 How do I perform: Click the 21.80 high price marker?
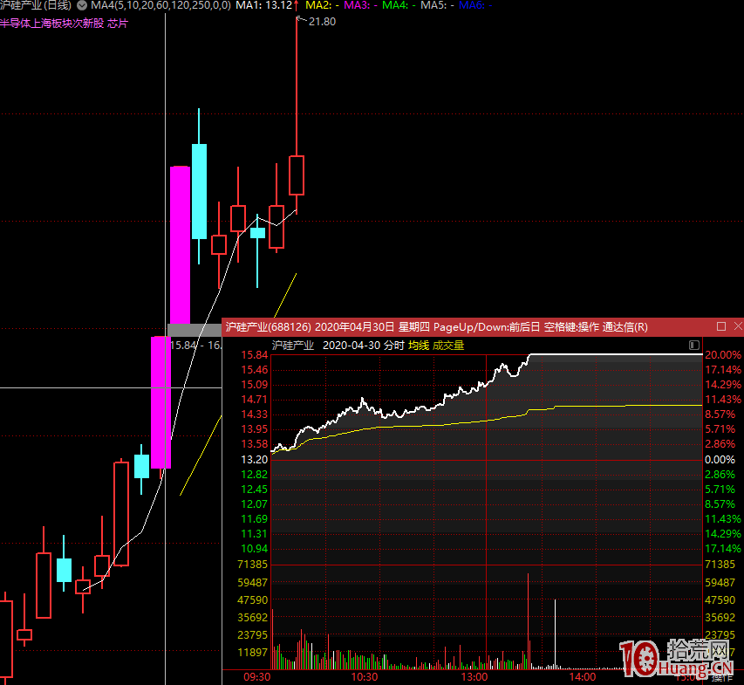coord(322,21)
